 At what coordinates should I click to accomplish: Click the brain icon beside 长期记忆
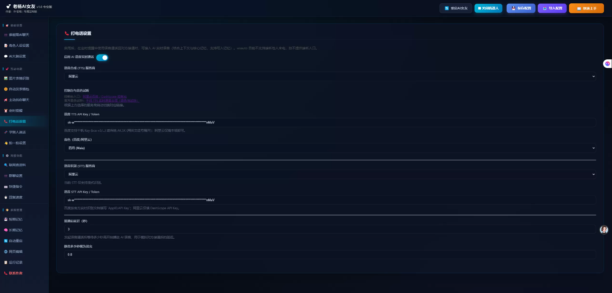(6, 230)
